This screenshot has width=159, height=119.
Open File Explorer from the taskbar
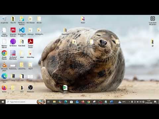[x=54, y=102]
